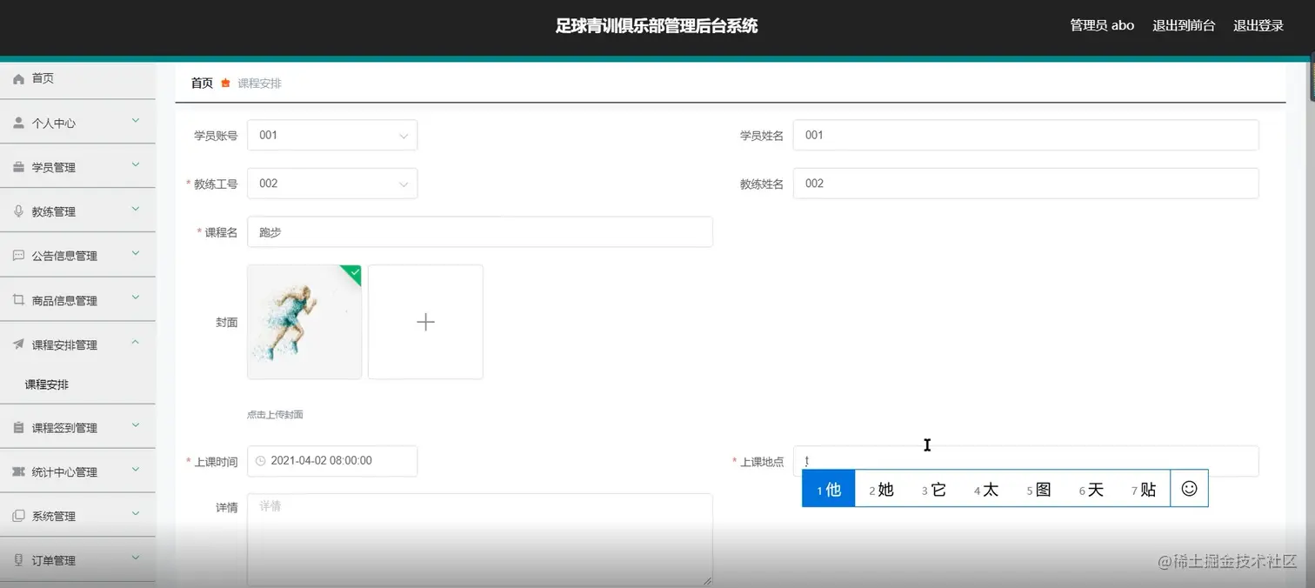Screen dimensions: 1315x588
Task: Click the 教练姓名 input field
Action: click(x=1026, y=184)
